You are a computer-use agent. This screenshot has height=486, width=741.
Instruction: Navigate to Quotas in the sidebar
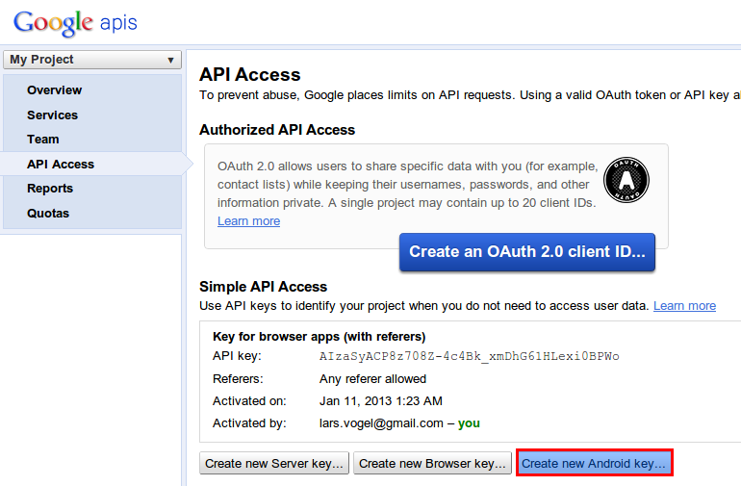click(x=48, y=214)
